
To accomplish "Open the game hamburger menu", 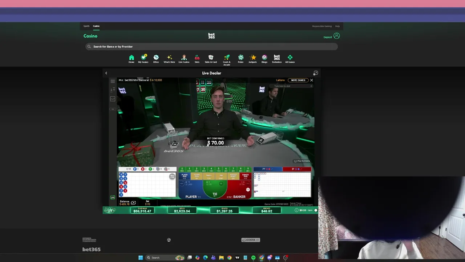I will 113,81.
